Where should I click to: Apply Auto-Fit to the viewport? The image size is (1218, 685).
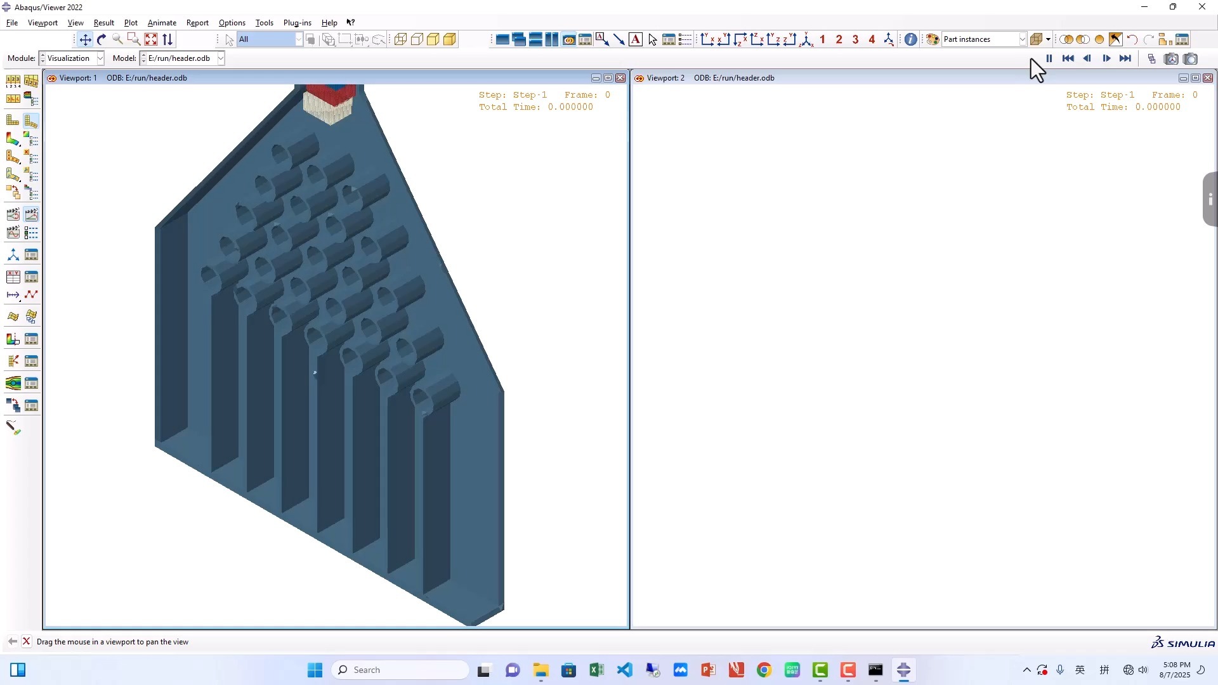pos(151,39)
